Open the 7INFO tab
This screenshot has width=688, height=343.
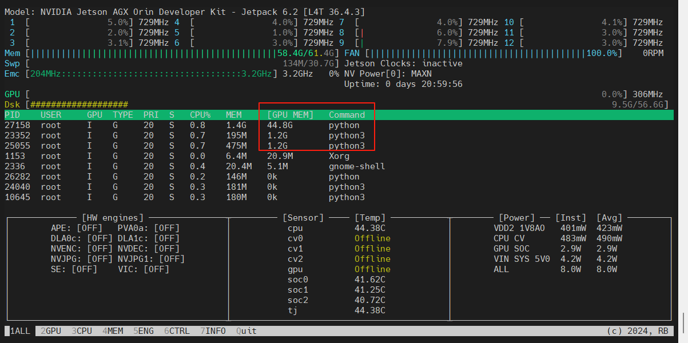click(213, 331)
